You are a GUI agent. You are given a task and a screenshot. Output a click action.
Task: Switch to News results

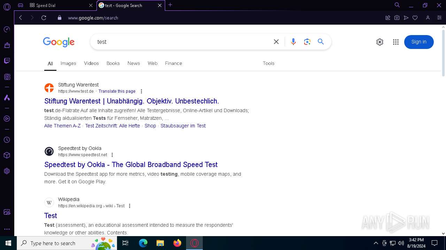(x=134, y=63)
